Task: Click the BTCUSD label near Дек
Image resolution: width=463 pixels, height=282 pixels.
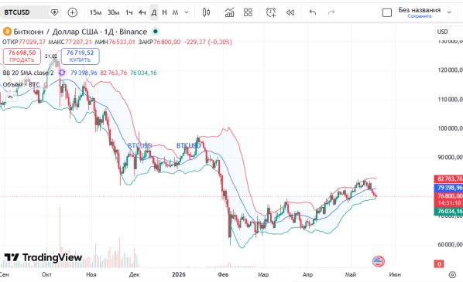Action: (139, 145)
